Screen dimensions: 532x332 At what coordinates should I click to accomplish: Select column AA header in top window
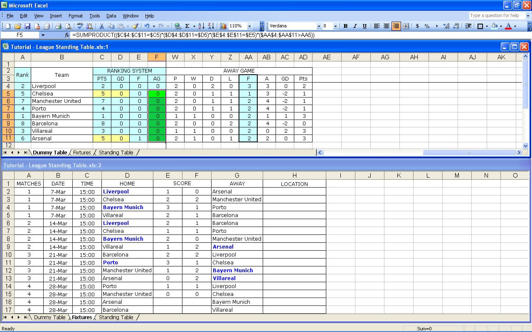pos(248,57)
